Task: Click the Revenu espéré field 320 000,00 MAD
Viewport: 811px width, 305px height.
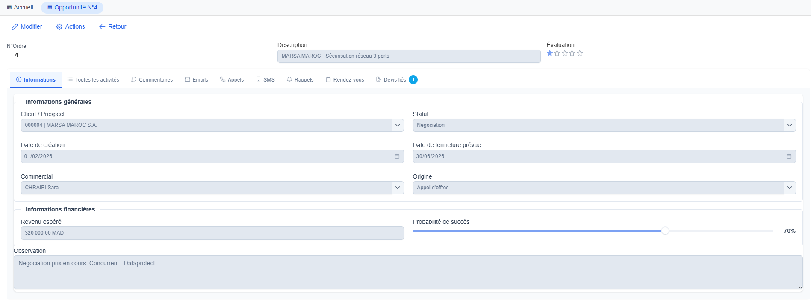Action: 212,233
